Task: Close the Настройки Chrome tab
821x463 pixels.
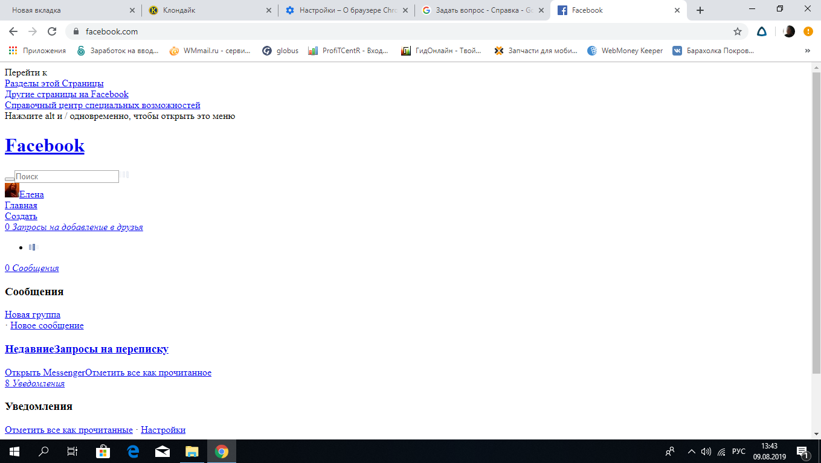Action: (405, 10)
